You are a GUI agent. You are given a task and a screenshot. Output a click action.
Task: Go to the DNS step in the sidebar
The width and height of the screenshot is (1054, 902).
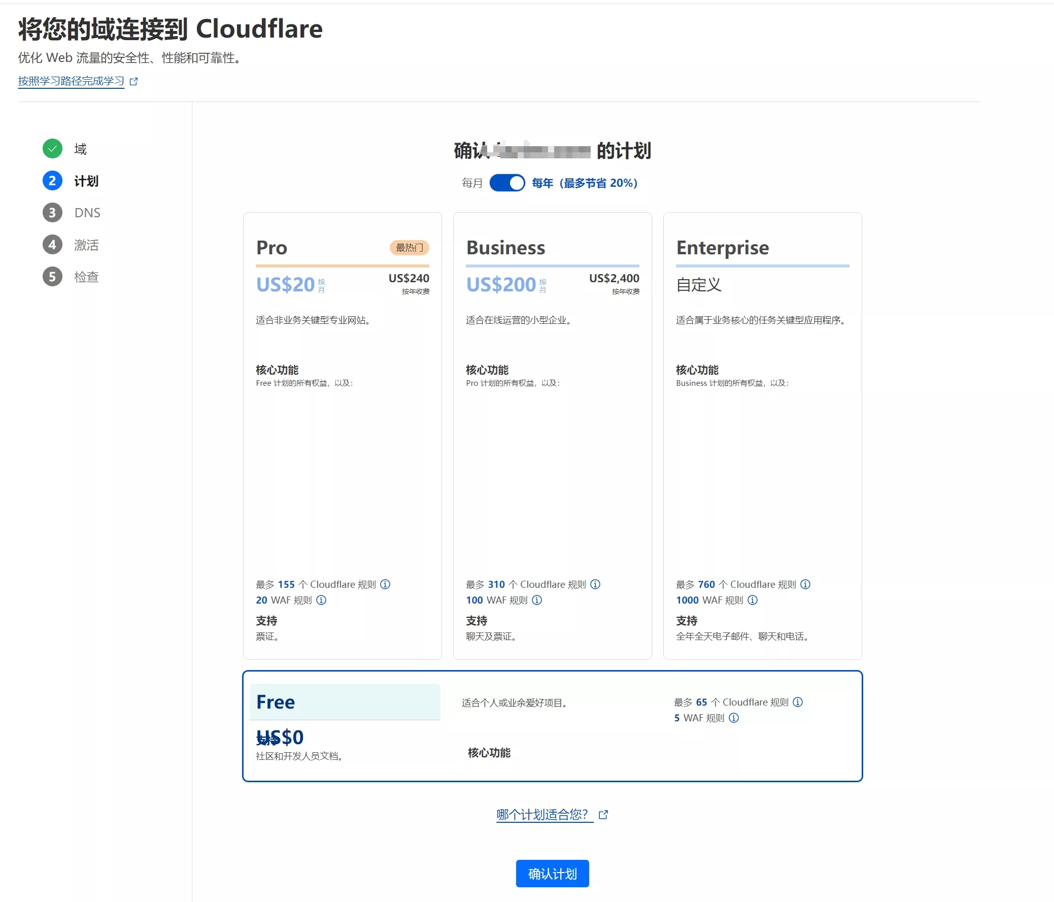(x=86, y=213)
